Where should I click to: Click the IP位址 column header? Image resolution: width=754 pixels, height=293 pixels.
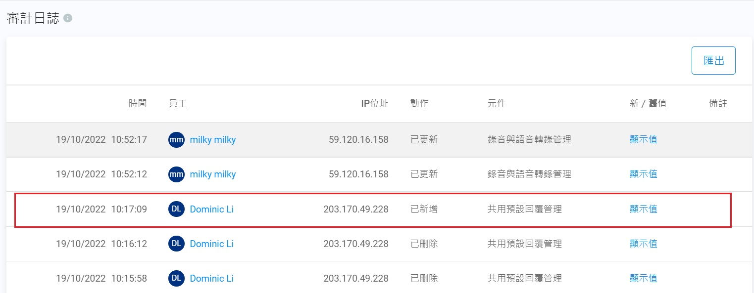(374, 103)
